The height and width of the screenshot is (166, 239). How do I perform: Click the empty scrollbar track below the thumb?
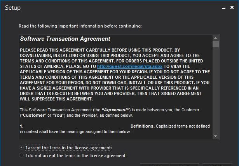pyautogui.click(x=216, y=90)
